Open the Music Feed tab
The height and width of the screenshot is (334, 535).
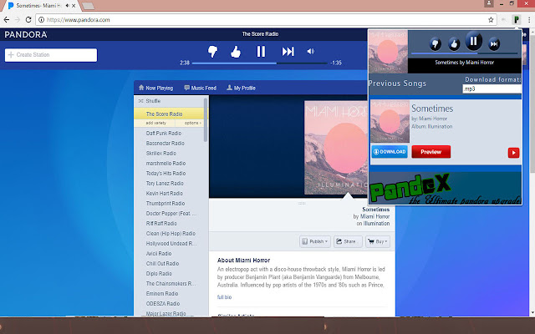coord(200,88)
